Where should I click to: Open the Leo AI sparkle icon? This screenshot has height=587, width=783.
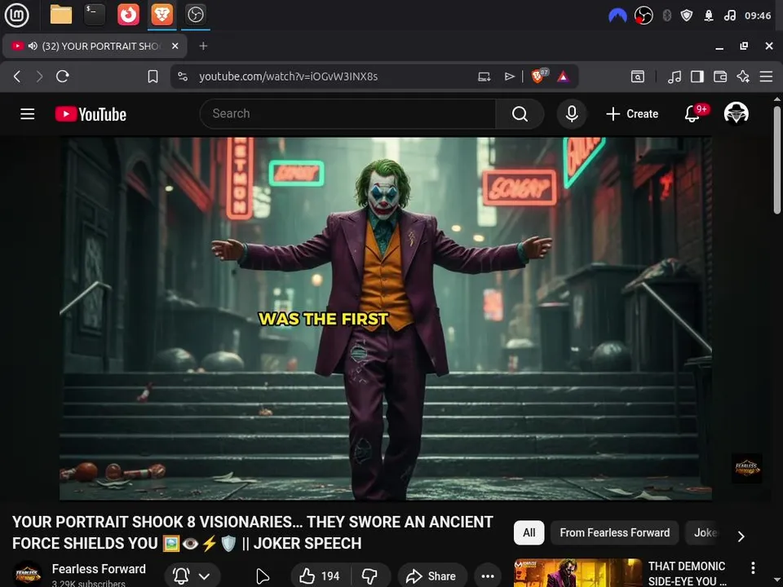click(743, 77)
